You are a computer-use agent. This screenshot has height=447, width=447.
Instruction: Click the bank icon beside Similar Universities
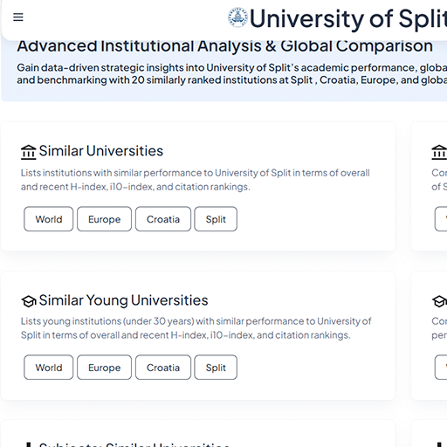pyautogui.click(x=28, y=152)
